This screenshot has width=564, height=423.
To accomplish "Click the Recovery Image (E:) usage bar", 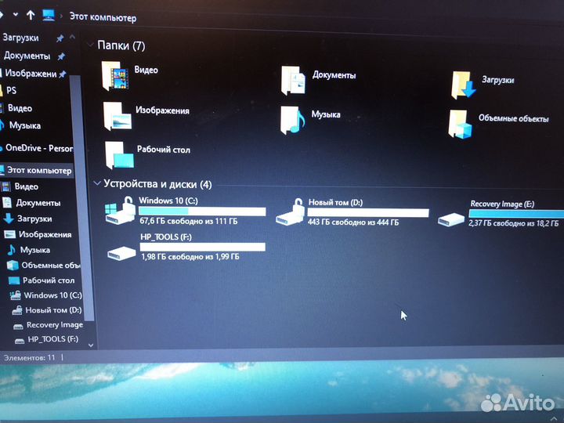I will pos(516,214).
